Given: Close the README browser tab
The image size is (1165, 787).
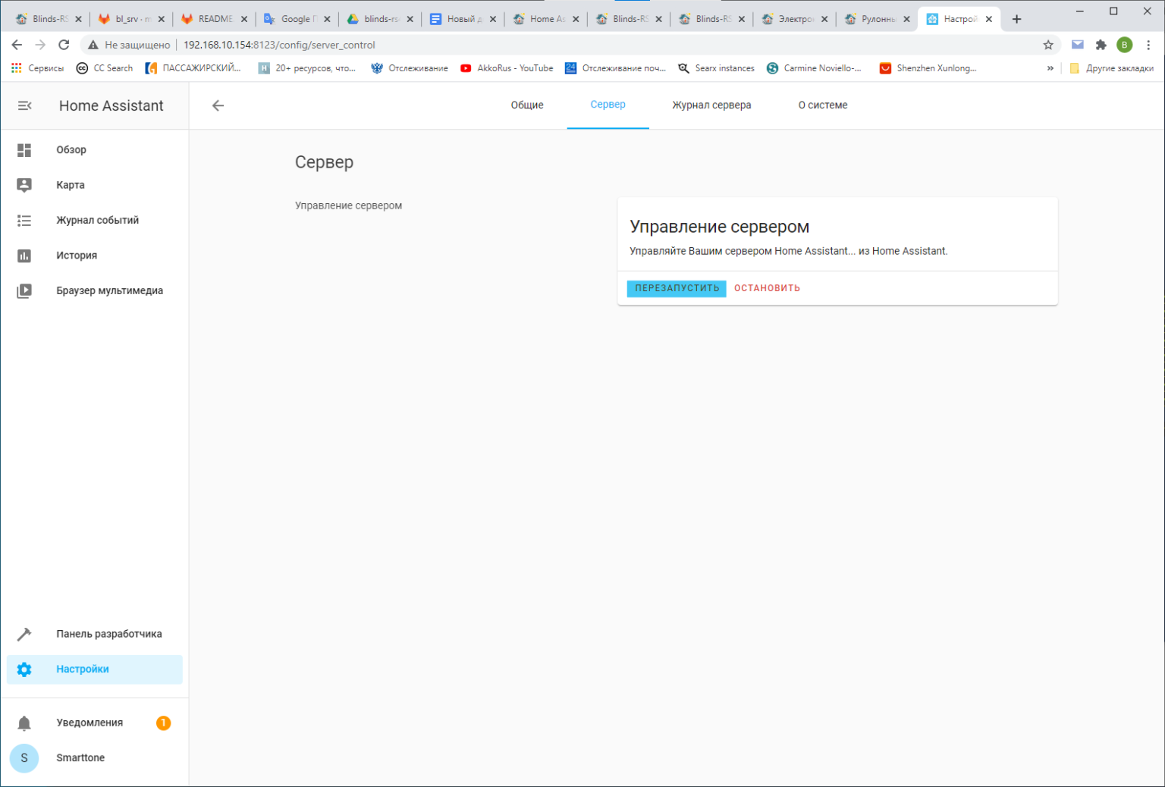Looking at the screenshot, I should click(x=244, y=19).
